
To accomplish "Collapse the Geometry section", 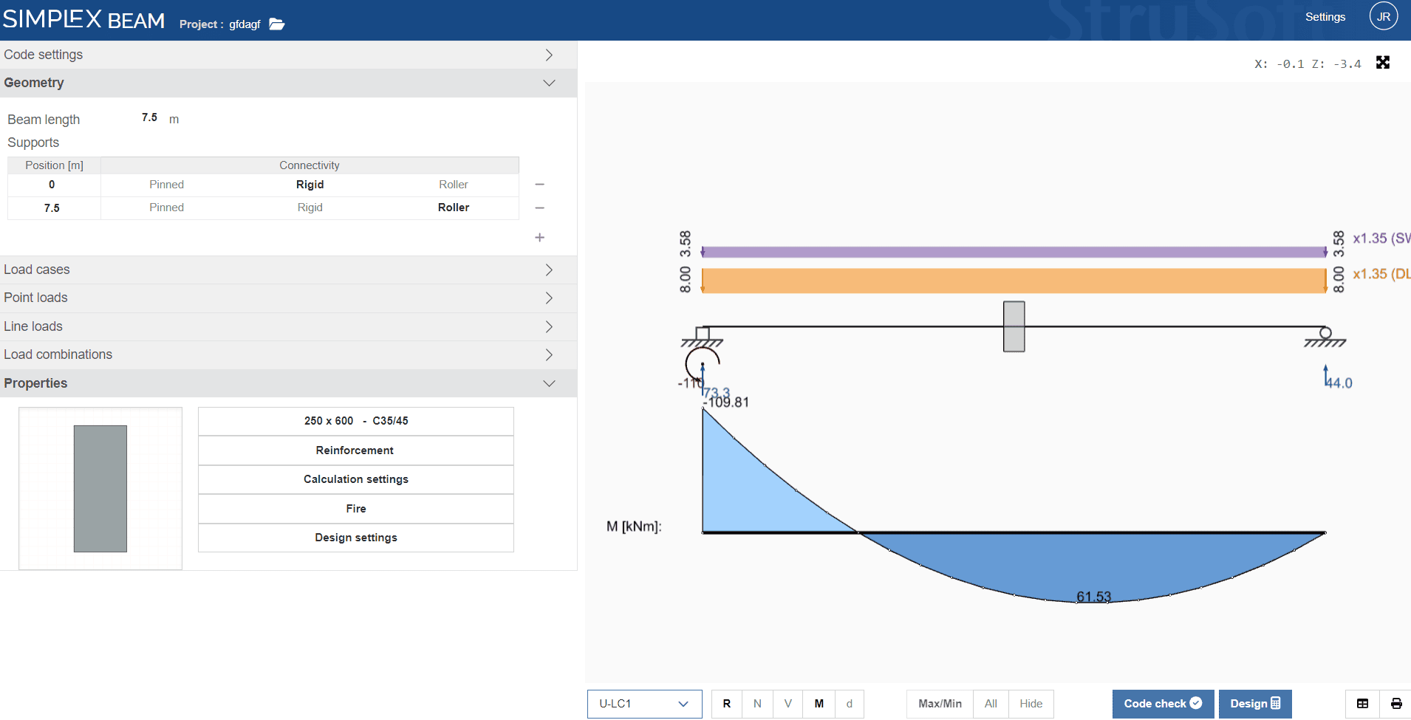I will 549,83.
